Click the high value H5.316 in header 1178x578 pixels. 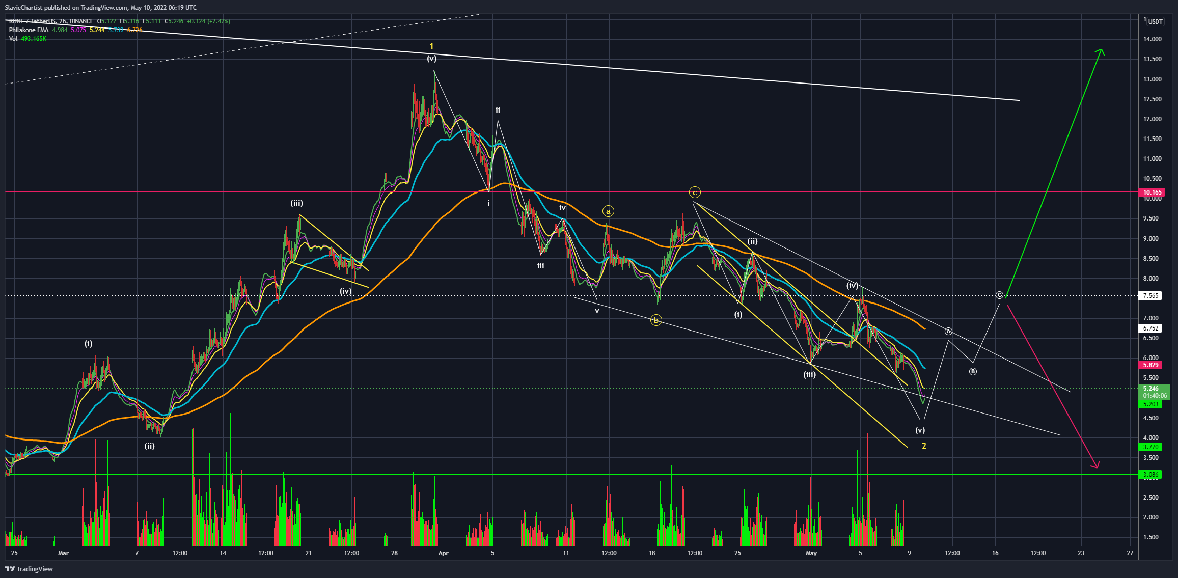click(x=129, y=21)
